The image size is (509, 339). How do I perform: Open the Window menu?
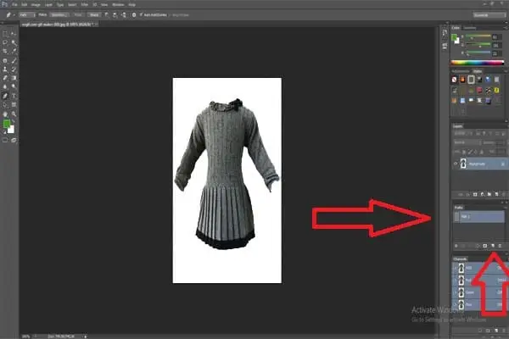[118, 5]
